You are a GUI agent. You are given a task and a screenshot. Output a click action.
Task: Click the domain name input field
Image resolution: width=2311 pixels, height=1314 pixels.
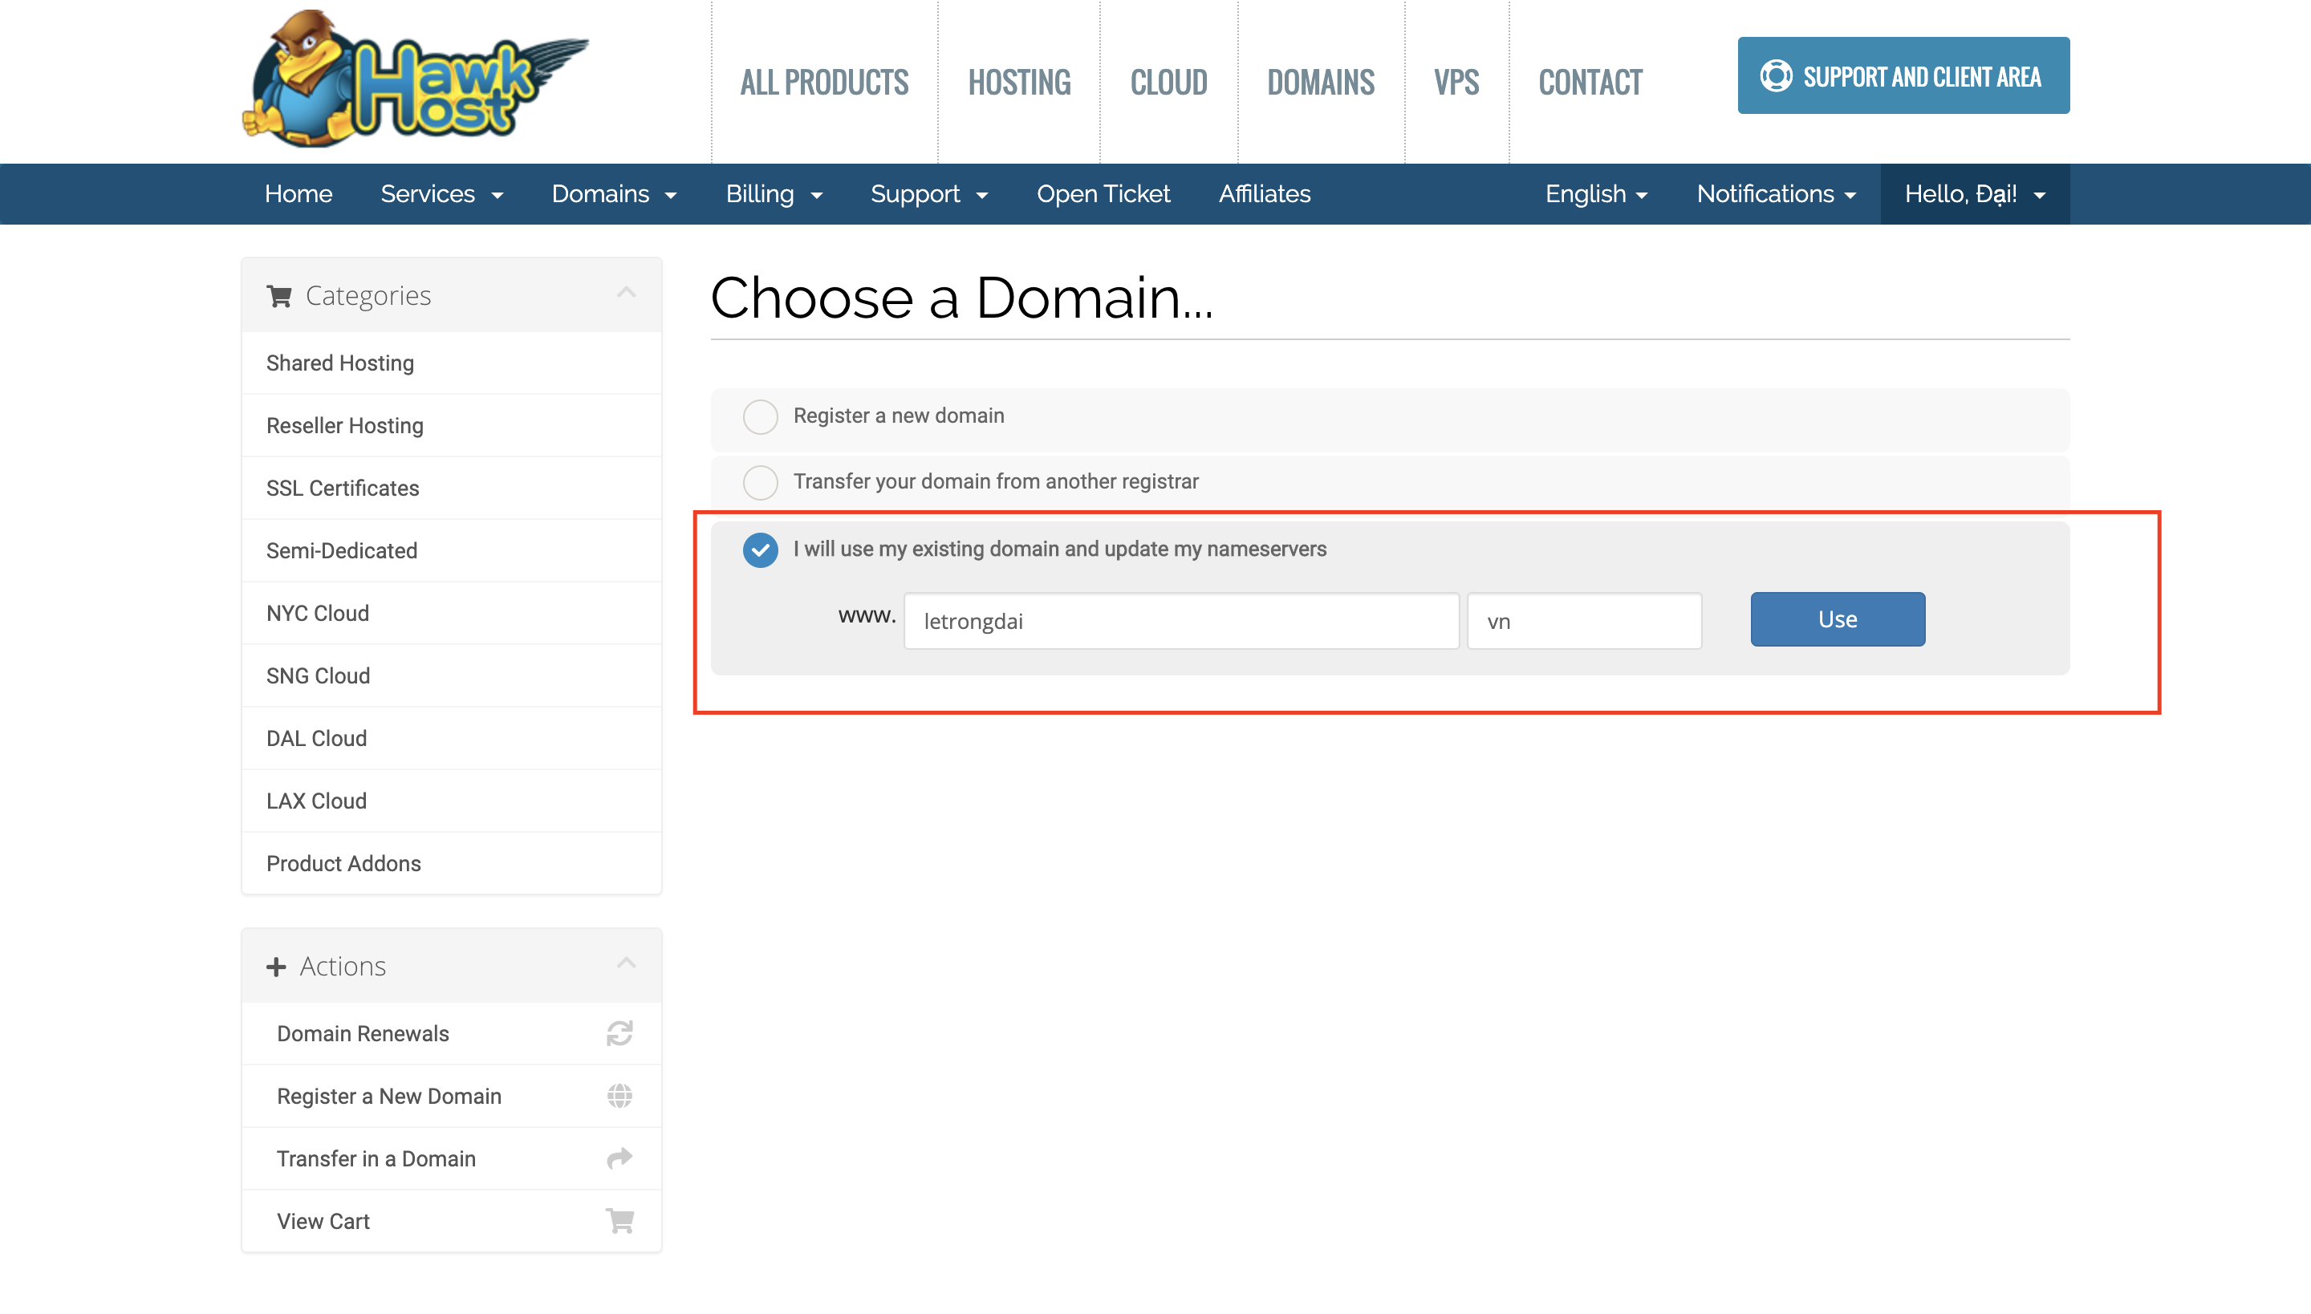click(1181, 619)
